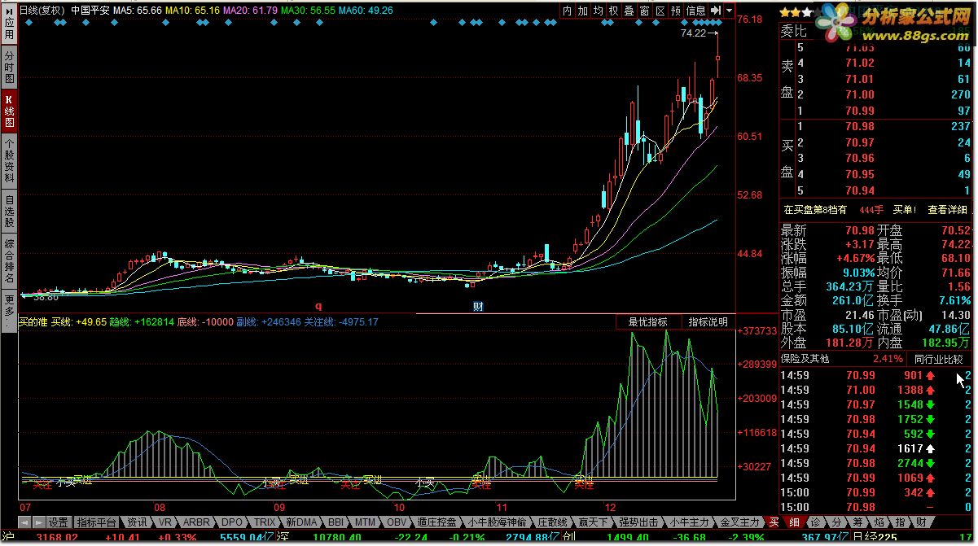Image resolution: width=978 pixels, height=546 pixels.
Task: Click the 中国平安 stock name
Action: [90, 11]
